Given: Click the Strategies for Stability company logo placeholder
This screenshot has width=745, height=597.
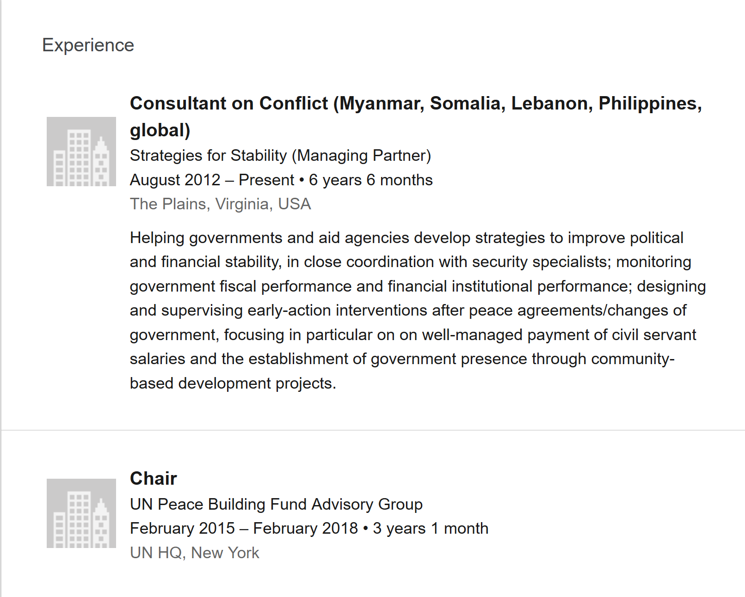Looking at the screenshot, I should point(81,152).
